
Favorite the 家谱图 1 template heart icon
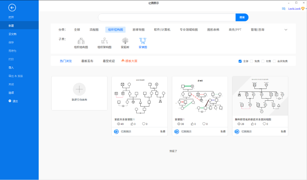204,124
